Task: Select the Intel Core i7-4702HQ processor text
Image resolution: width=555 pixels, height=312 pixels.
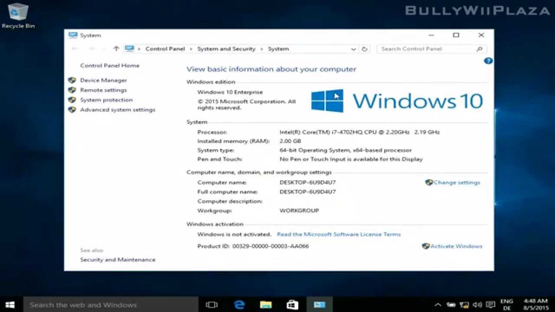Action: point(359,132)
